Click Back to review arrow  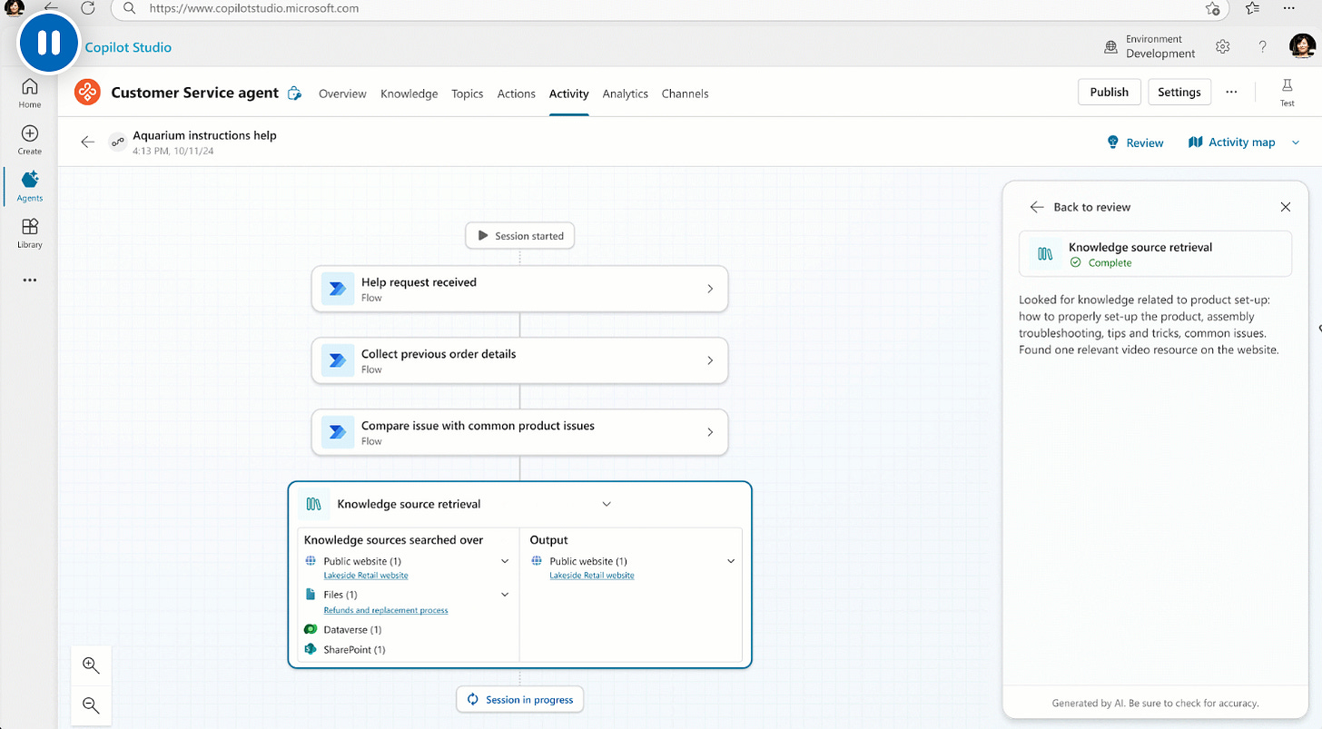(x=1037, y=207)
